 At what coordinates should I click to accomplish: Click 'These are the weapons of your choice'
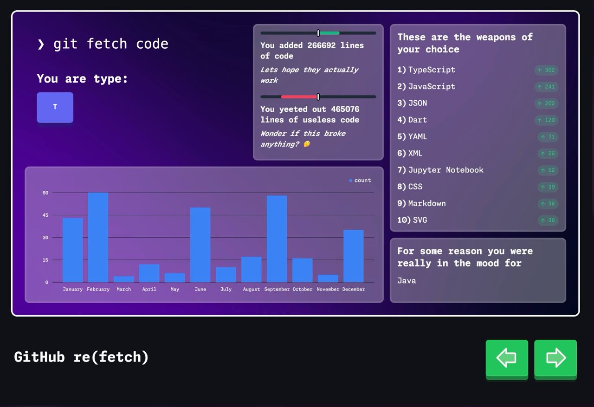465,43
